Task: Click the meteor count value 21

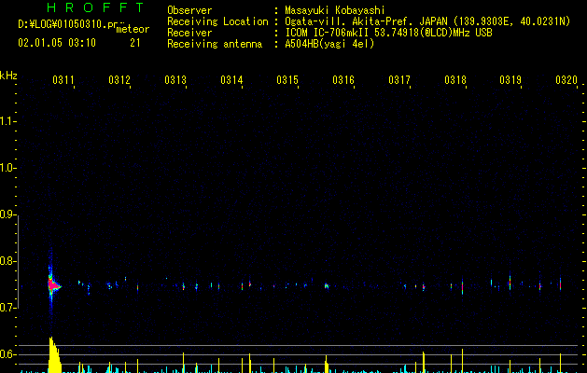Action: (135, 43)
